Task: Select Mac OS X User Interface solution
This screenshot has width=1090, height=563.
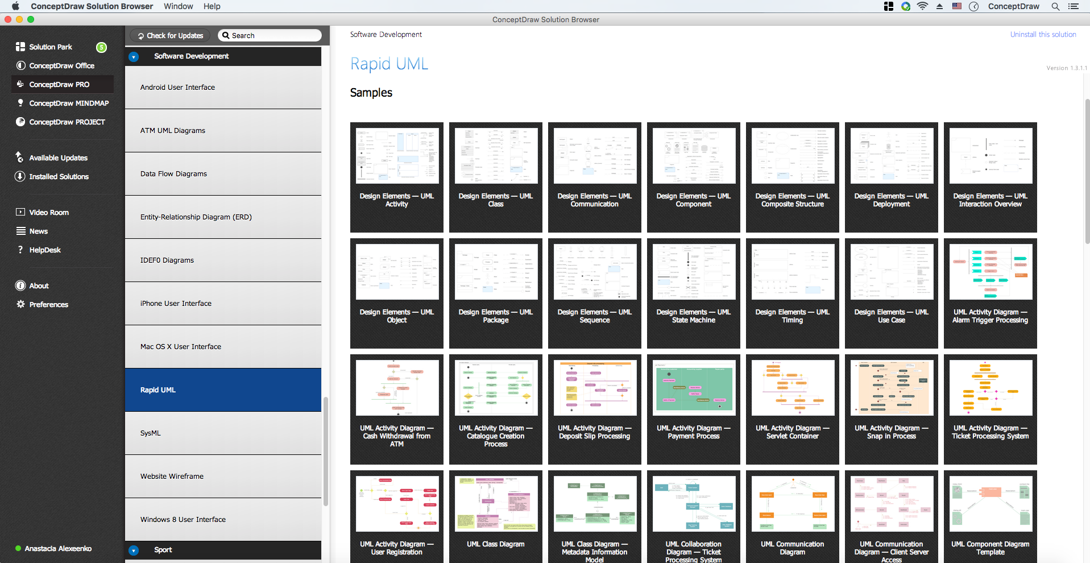Action: click(x=223, y=347)
